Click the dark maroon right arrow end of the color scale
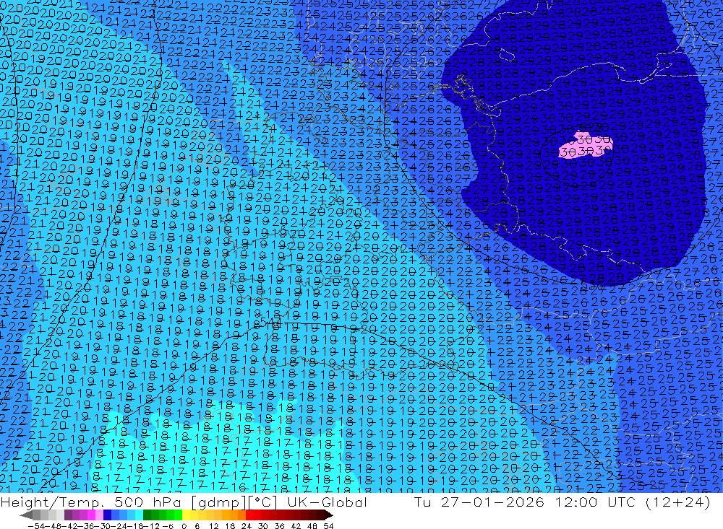The height and width of the screenshot is (529, 723). [x=329, y=515]
